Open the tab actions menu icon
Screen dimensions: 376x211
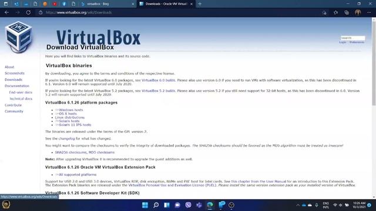coord(6,4)
